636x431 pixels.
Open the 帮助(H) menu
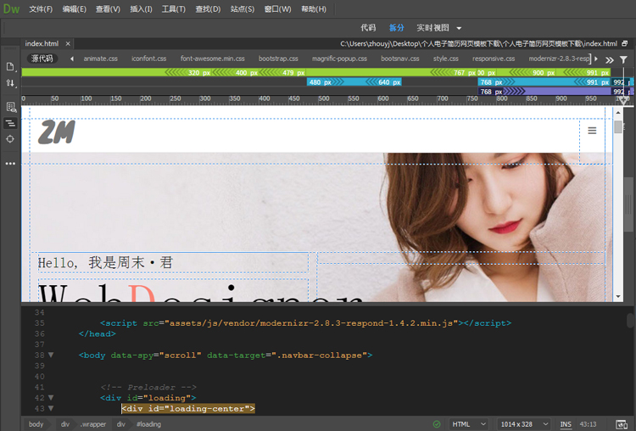pyautogui.click(x=314, y=9)
